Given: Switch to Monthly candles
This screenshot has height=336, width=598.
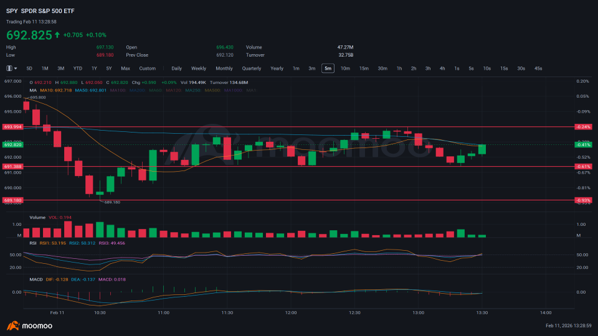Looking at the screenshot, I should pos(224,68).
